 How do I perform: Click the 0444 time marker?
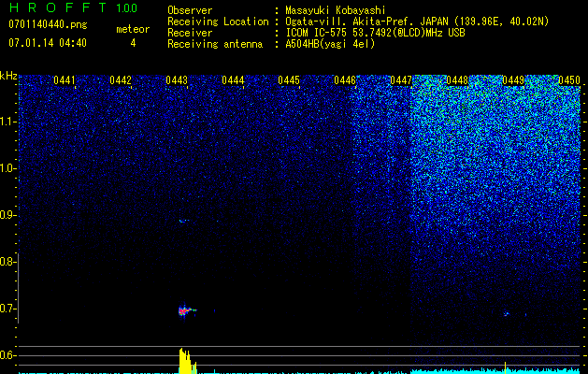pyautogui.click(x=233, y=80)
